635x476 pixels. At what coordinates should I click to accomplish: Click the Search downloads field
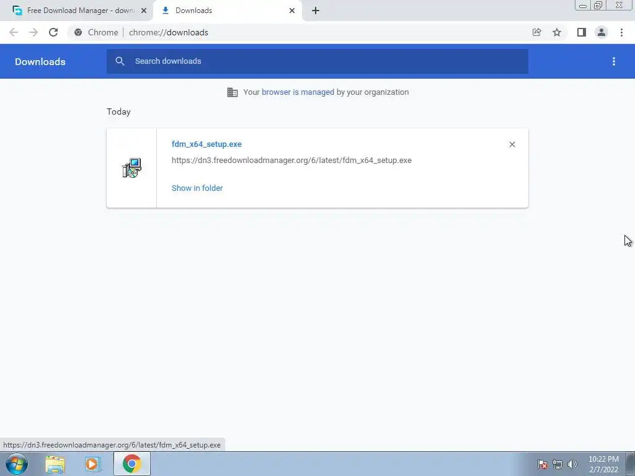coord(317,61)
